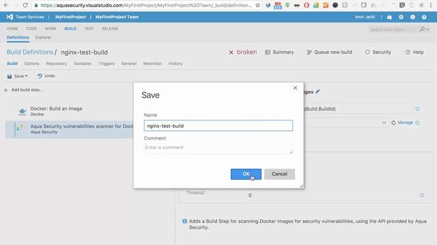Click the browser back arrow
Screen dimensions: 437x245
(6, 5)
